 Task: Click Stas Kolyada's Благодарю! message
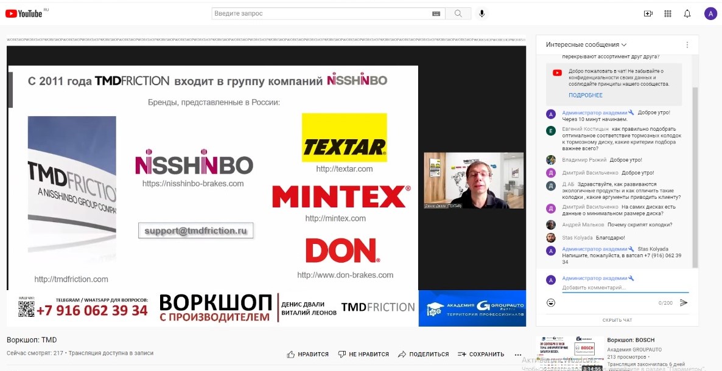point(611,238)
